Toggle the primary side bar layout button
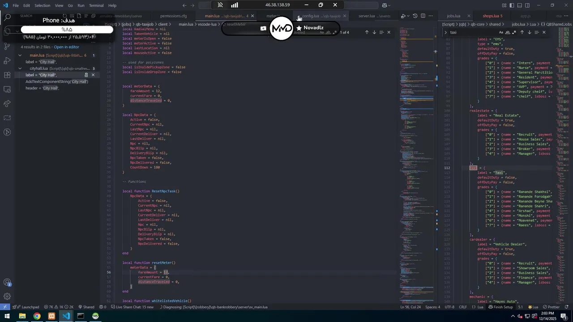 (x=512, y=5)
